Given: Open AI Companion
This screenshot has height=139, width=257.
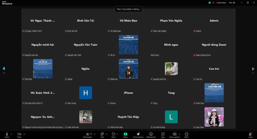Looking at the screenshot, I should [138, 134].
